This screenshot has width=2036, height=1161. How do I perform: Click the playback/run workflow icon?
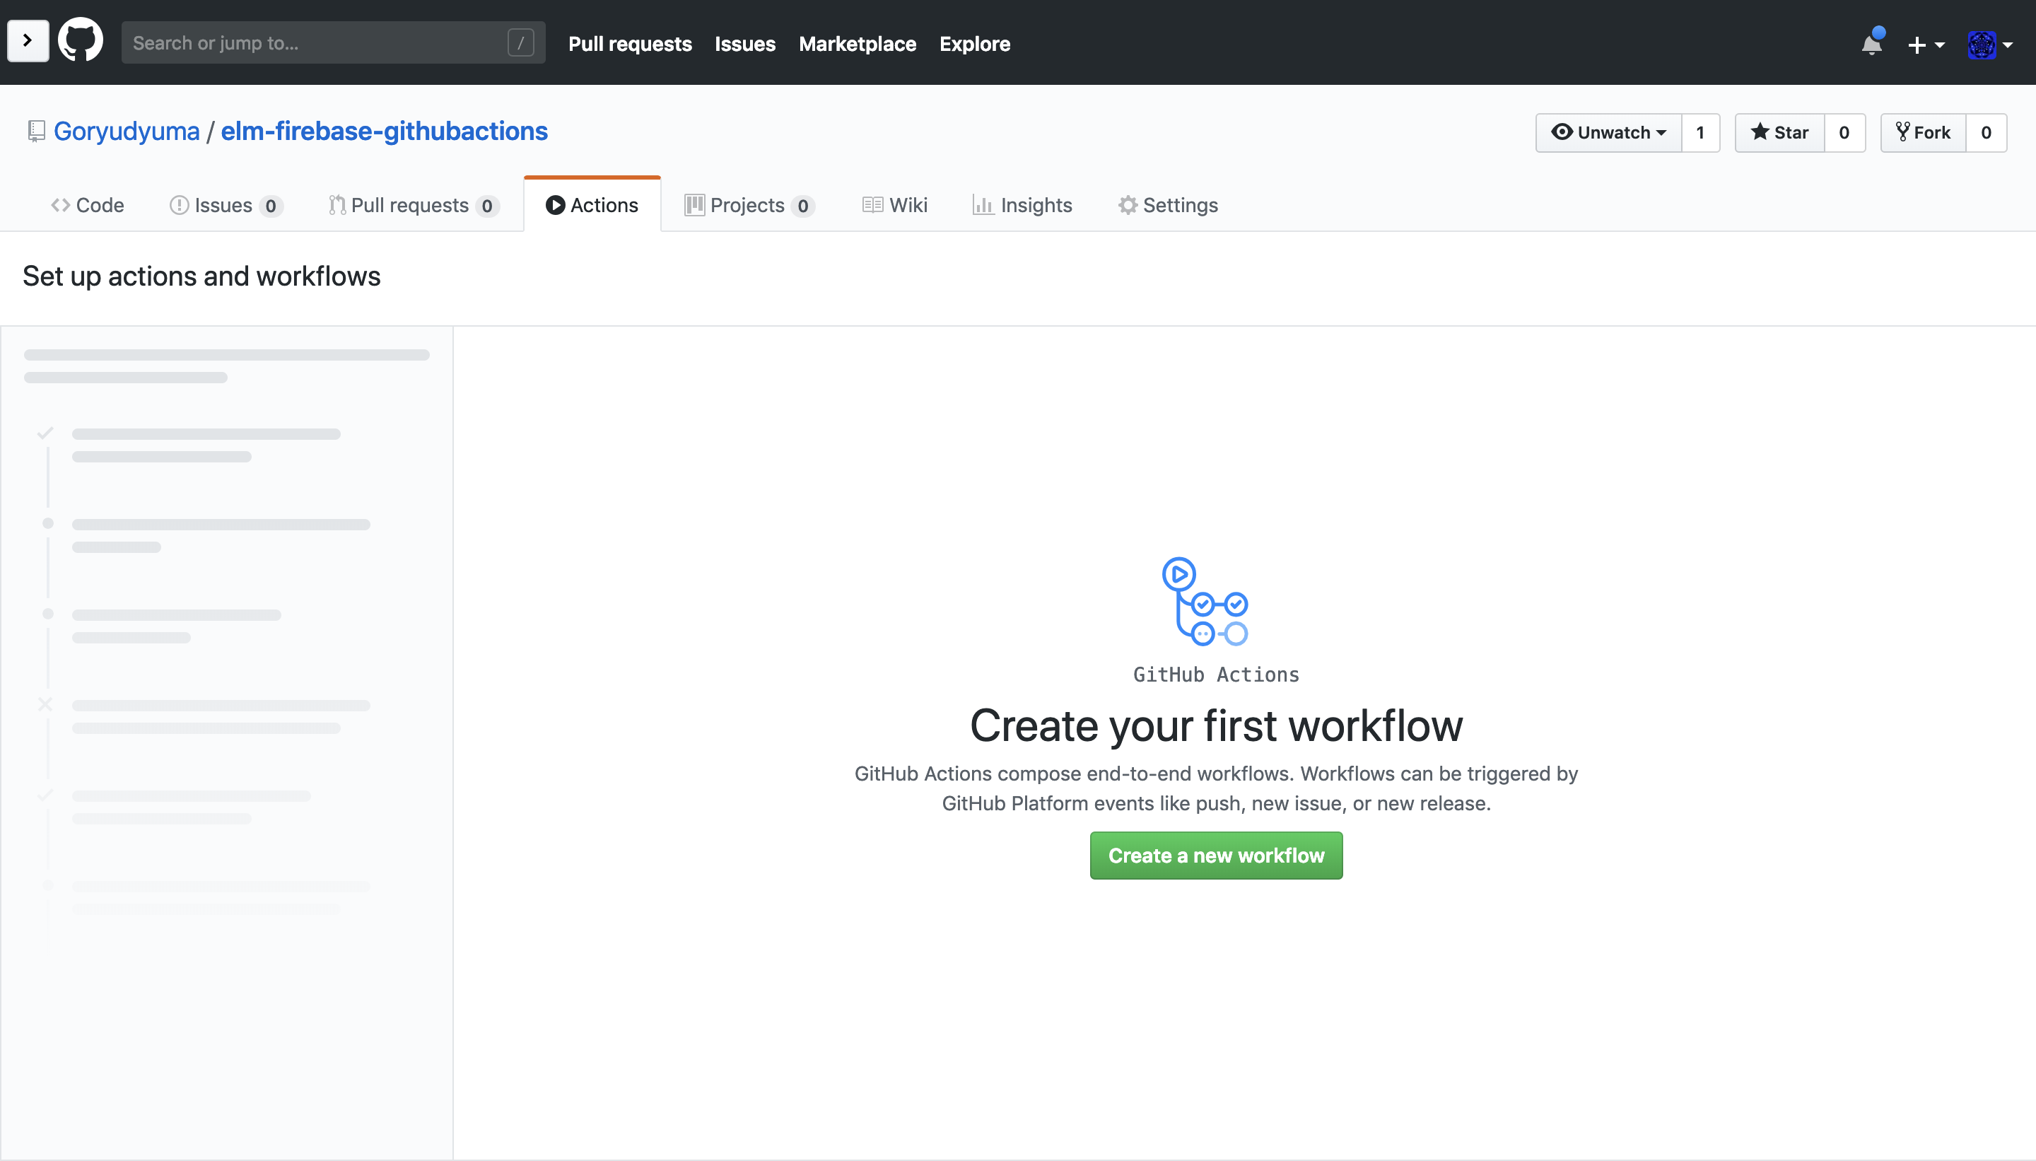1178,573
